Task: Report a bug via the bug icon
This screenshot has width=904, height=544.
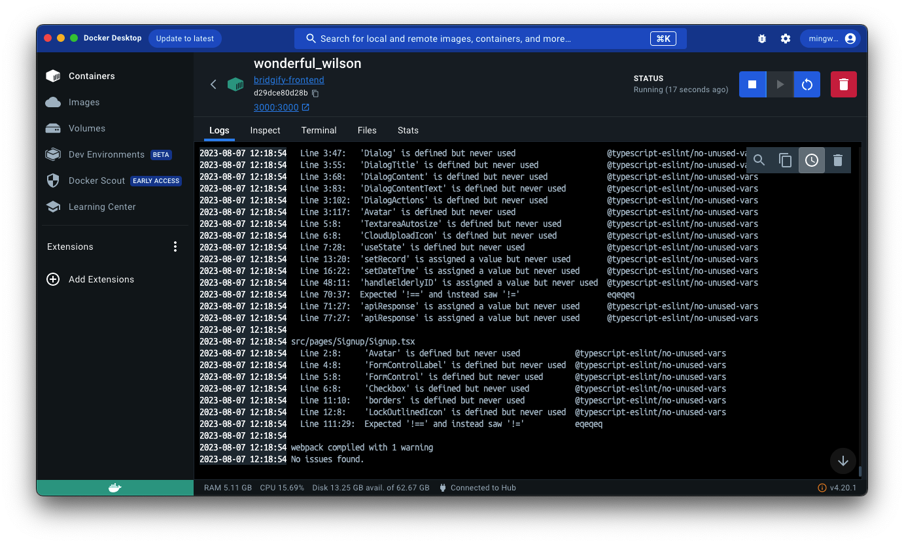Action: coord(761,39)
